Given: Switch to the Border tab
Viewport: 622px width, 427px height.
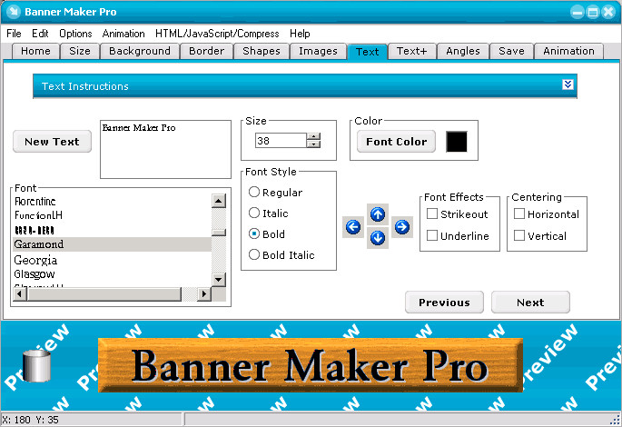Looking at the screenshot, I should point(207,51).
